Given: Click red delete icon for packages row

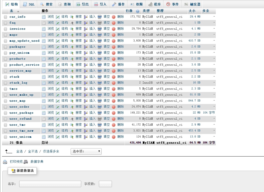Looking at the screenshot, I should [114, 47].
